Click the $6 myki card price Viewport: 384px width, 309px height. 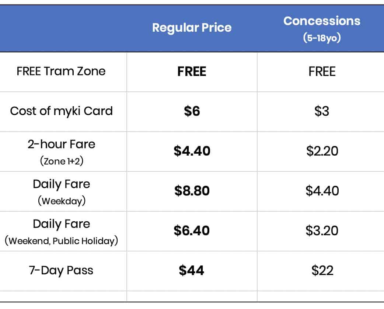click(192, 111)
